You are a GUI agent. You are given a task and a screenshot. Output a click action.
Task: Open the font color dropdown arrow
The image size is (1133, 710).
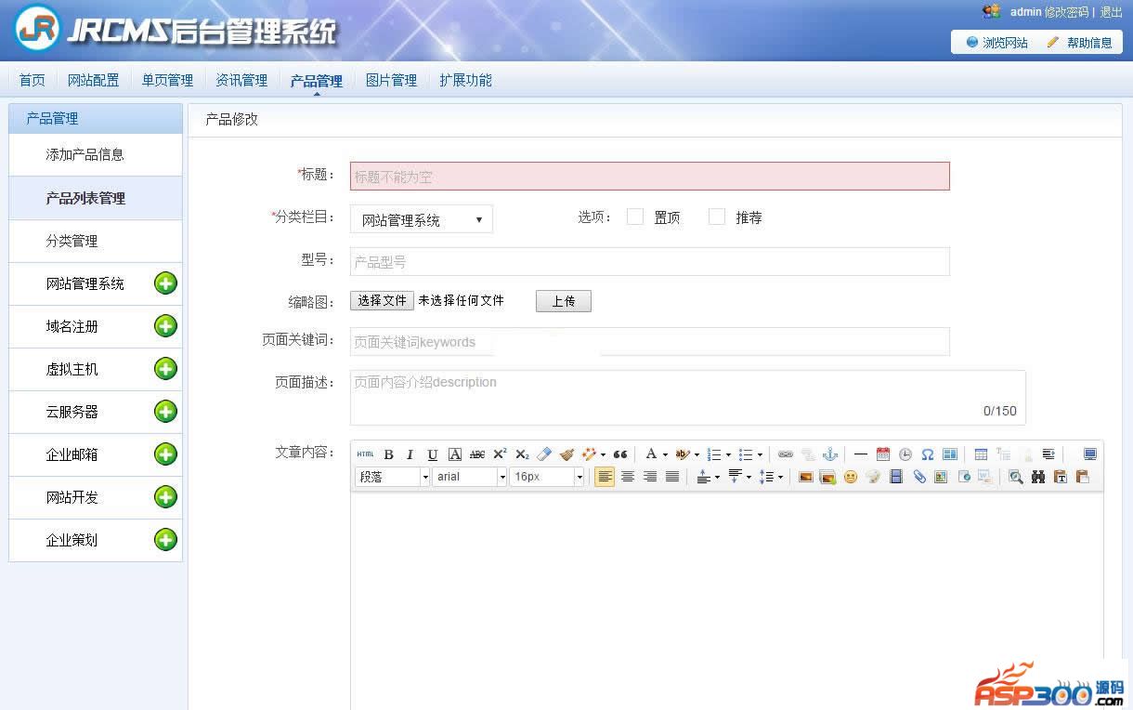tap(665, 455)
